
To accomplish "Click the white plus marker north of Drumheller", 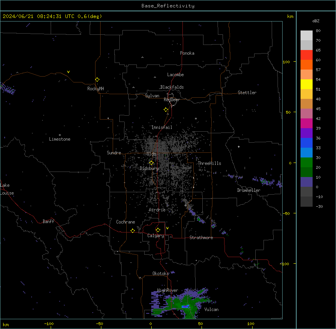I will 239,147.
